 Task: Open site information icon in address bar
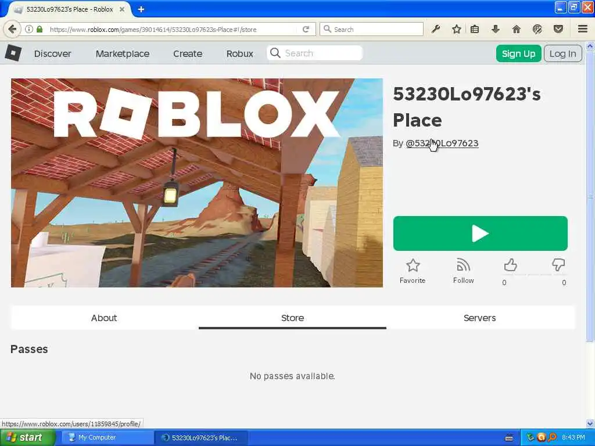tap(29, 29)
